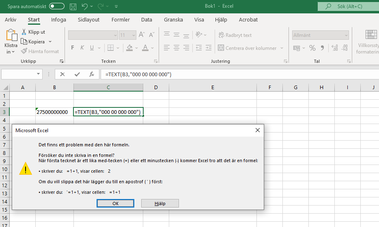379x227 pixels.
Task: Select the Data tab
Action: (146, 20)
